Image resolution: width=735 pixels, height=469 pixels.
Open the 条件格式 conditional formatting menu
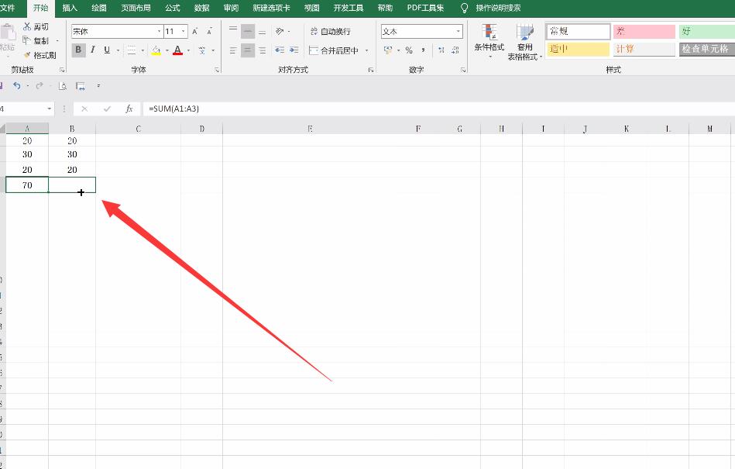click(x=489, y=41)
